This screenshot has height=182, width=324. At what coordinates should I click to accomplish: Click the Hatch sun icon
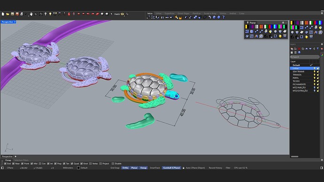click(123, 14)
